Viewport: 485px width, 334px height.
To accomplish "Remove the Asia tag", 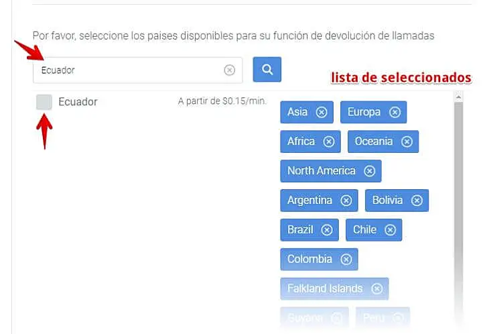I will (x=322, y=112).
